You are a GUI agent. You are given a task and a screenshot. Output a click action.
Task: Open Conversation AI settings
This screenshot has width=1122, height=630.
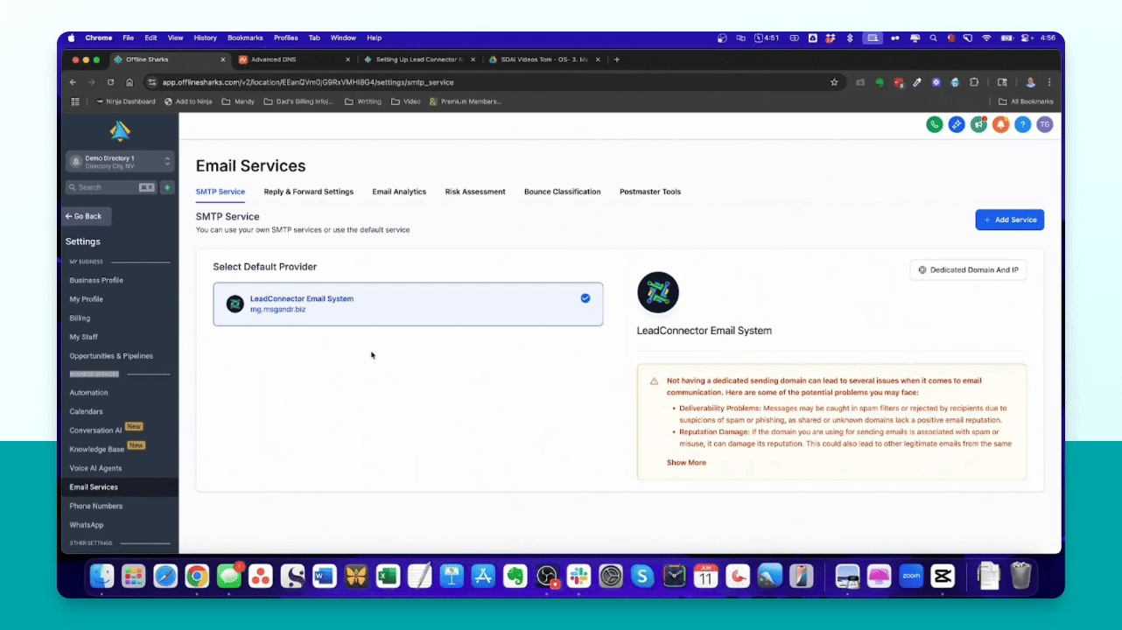click(x=96, y=430)
